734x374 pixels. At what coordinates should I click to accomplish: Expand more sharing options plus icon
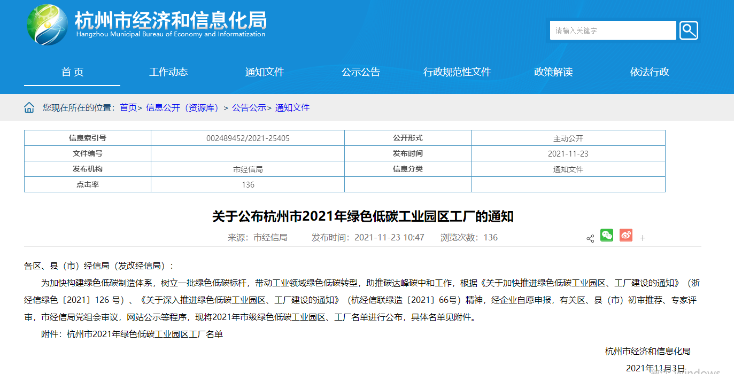click(643, 238)
